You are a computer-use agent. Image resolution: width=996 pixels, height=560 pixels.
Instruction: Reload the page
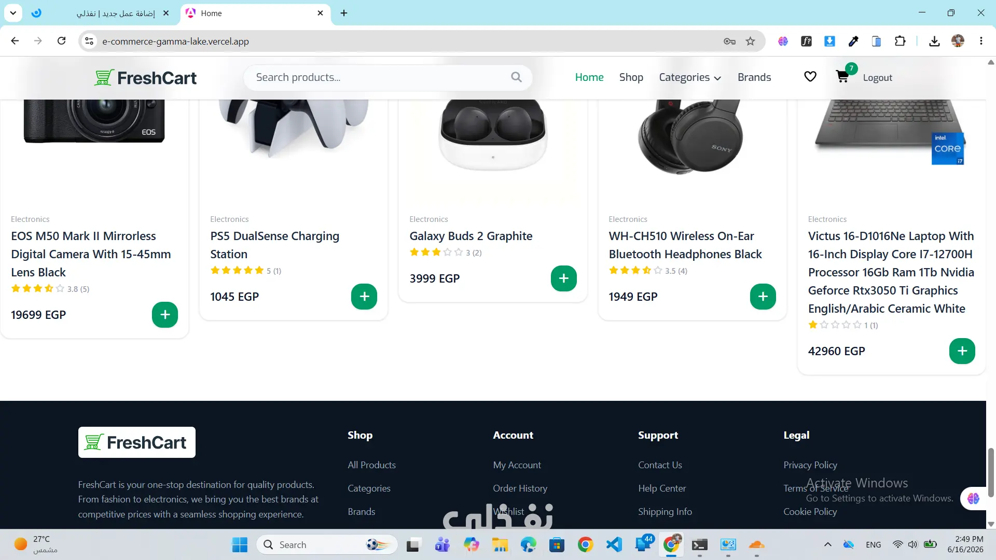point(61,41)
